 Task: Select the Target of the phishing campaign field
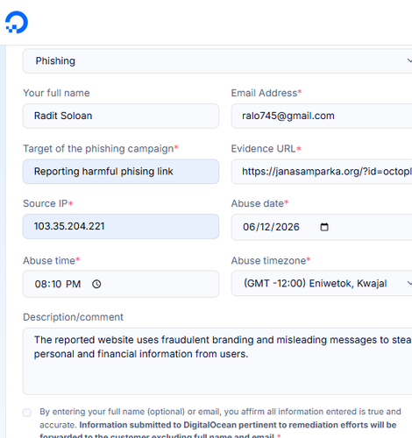pos(121,172)
